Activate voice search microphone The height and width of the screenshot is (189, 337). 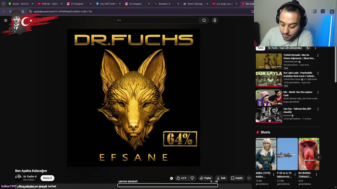(x=215, y=20)
